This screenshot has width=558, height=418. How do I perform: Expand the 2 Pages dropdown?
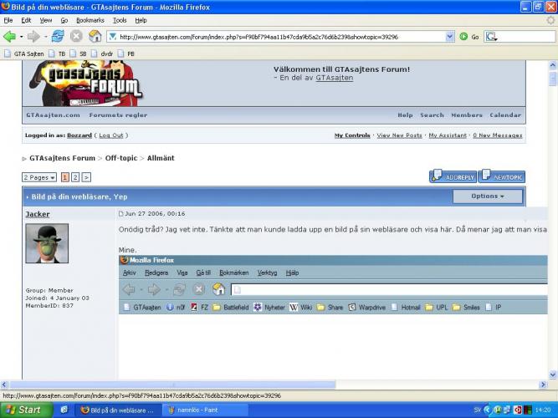39,177
